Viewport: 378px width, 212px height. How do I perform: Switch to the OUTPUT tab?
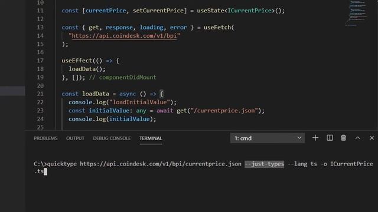(75, 138)
